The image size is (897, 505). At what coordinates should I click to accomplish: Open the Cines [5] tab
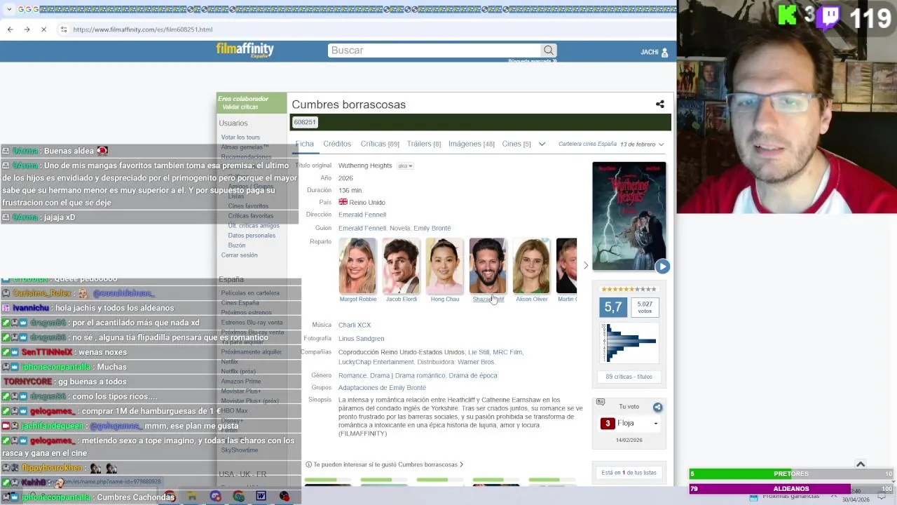tap(516, 144)
